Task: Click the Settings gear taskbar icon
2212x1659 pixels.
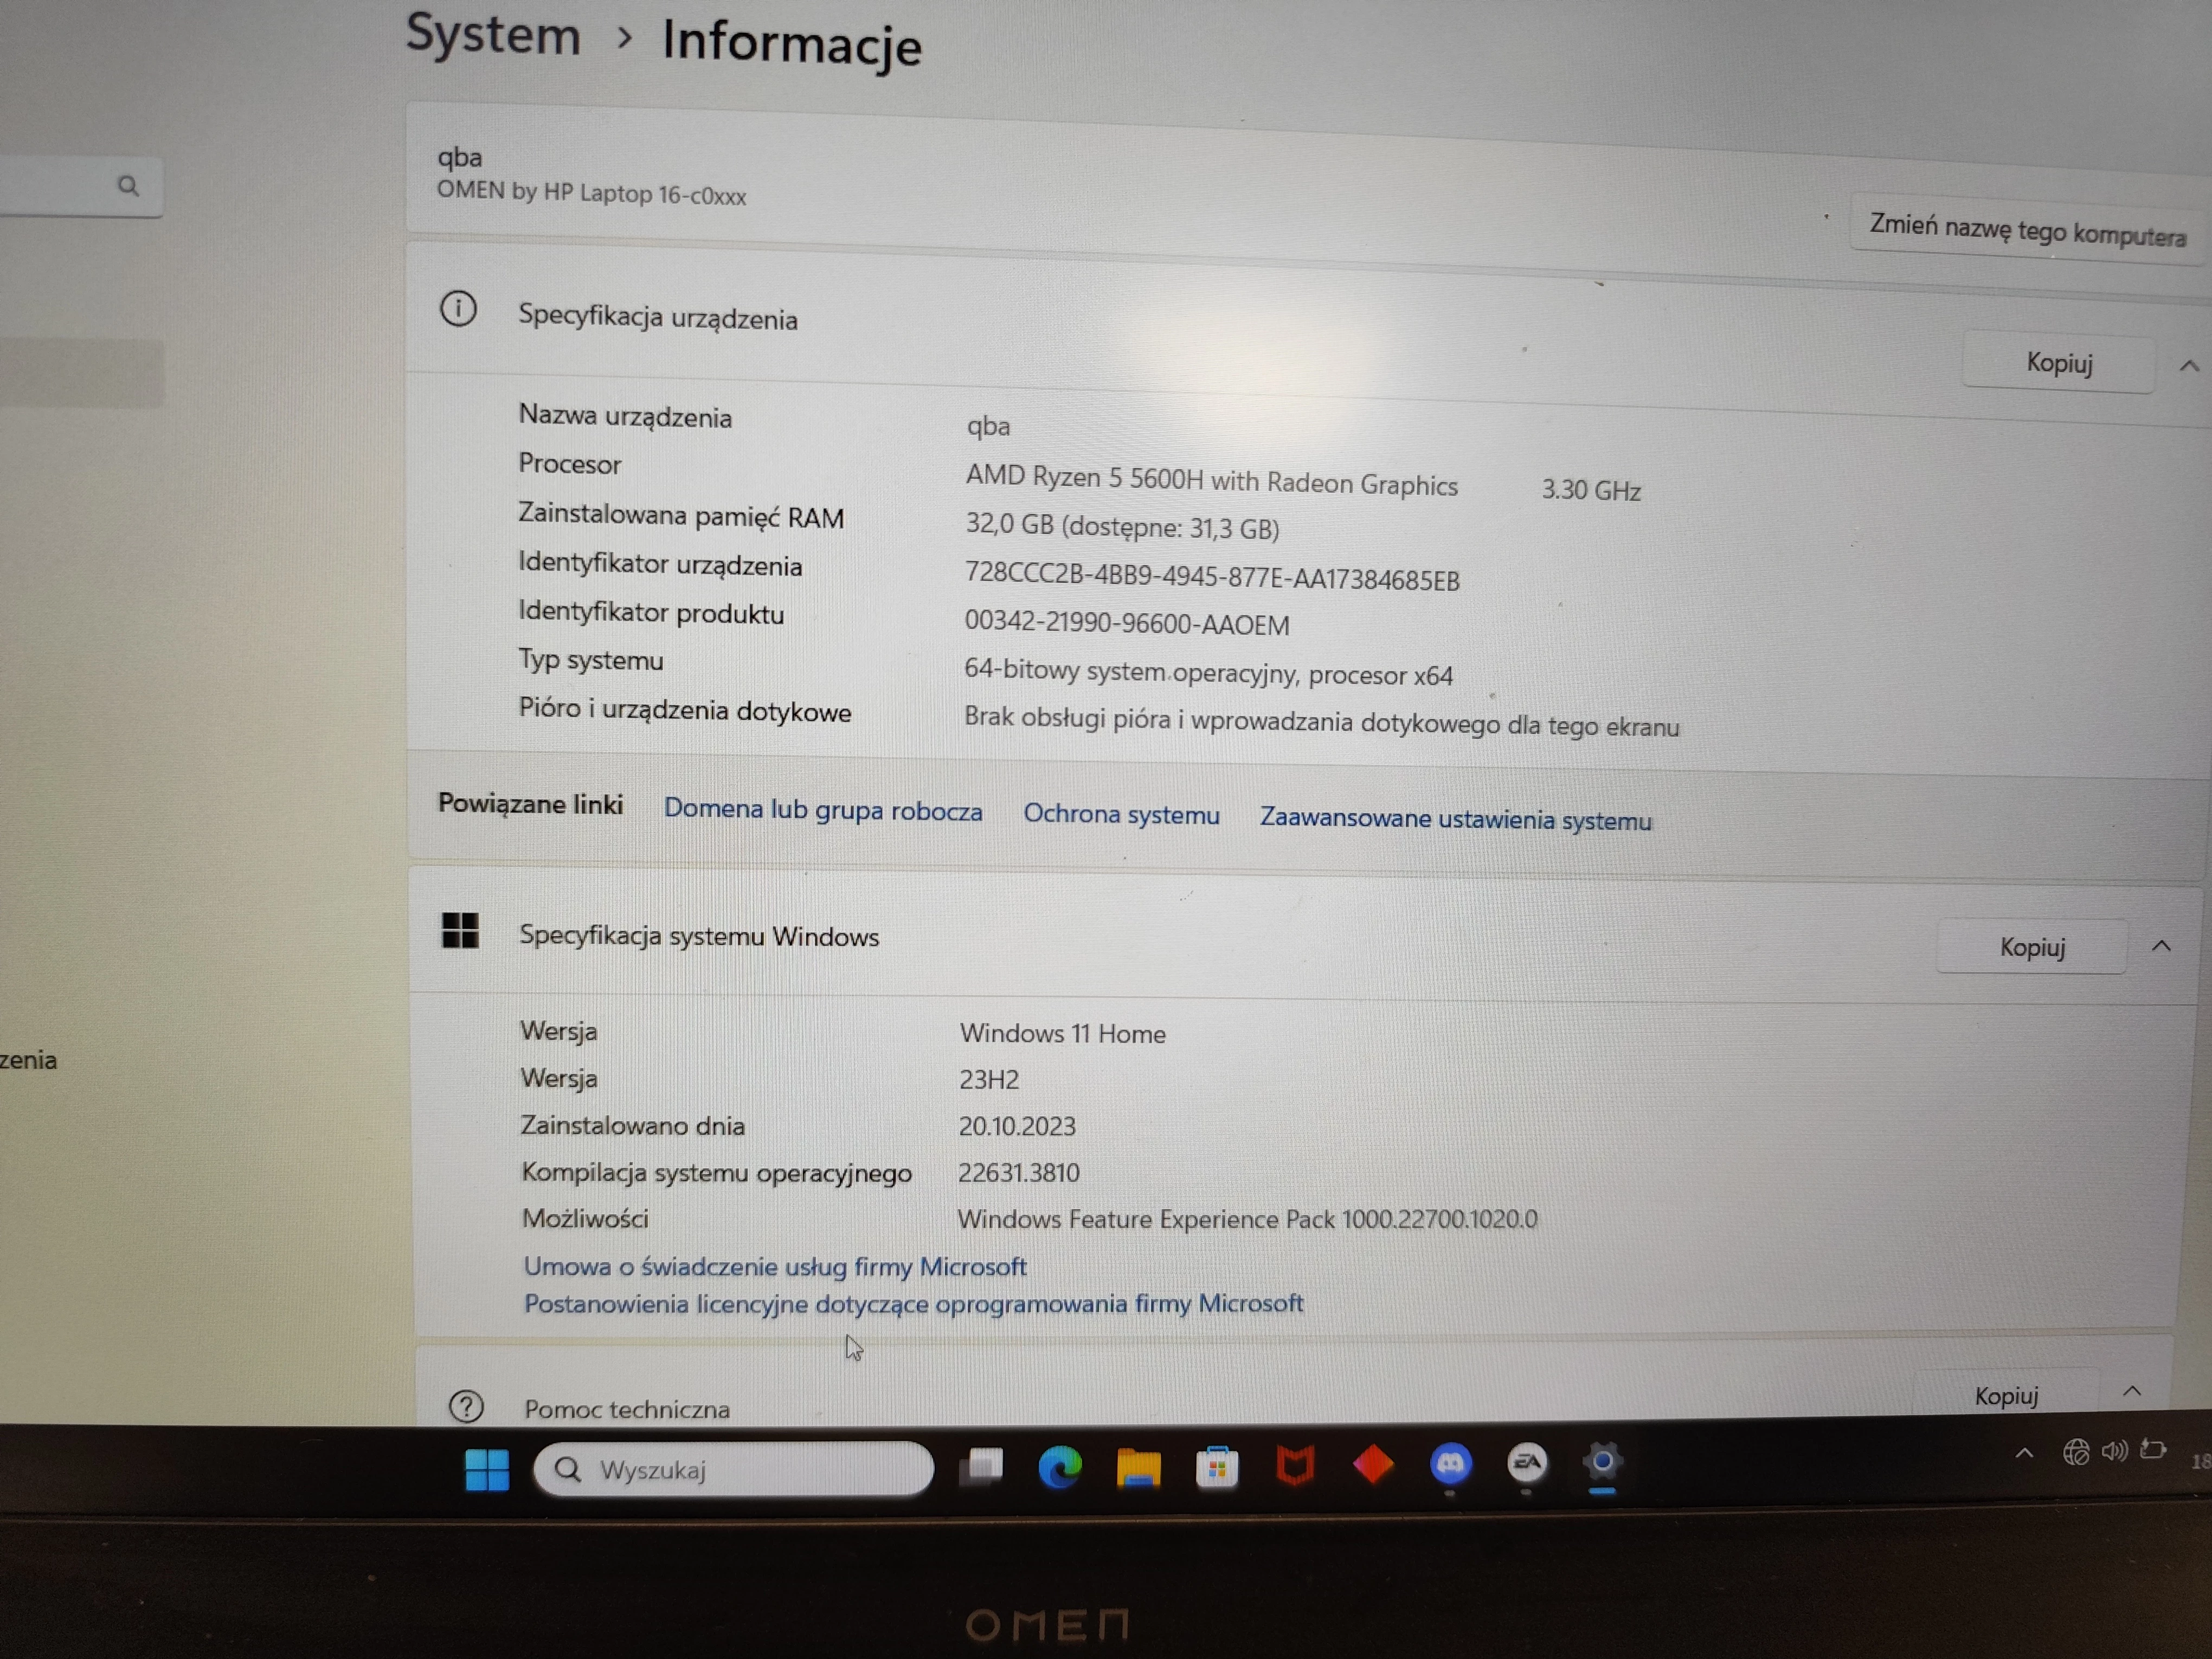Action: 1602,1462
